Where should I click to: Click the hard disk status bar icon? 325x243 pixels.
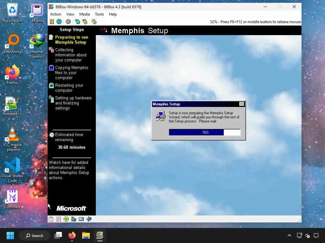(81, 219)
